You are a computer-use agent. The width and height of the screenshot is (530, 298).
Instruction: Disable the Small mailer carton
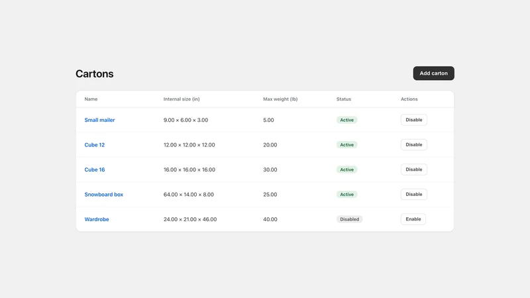(x=413, y=120)
